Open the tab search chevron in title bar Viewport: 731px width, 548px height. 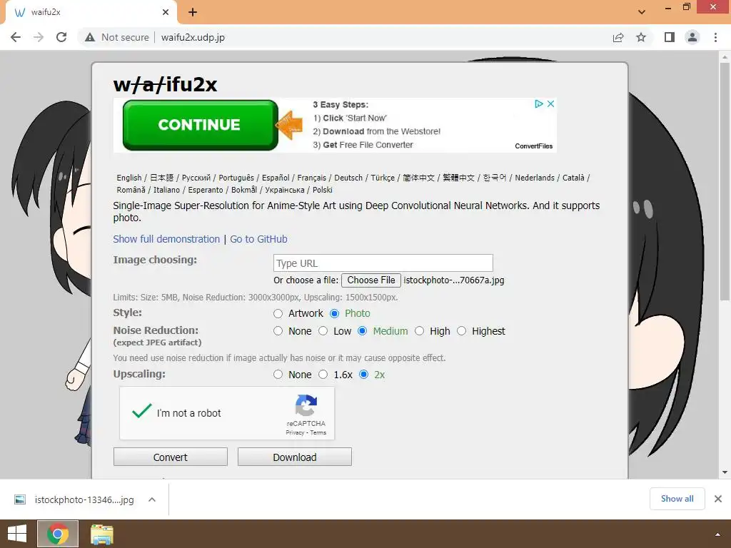(x=642, y=12)
